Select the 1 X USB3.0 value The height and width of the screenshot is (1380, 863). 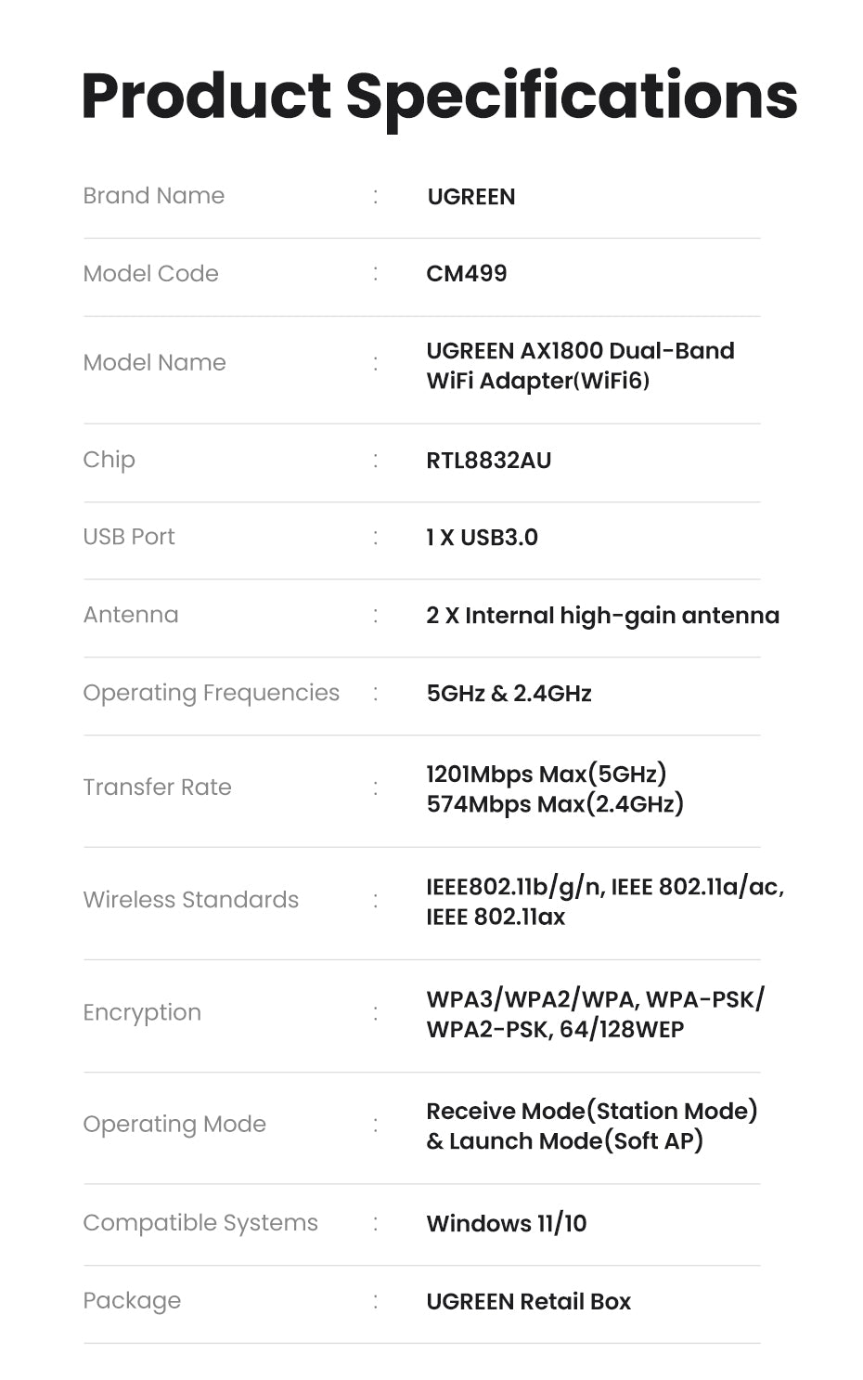coord(482,538)
